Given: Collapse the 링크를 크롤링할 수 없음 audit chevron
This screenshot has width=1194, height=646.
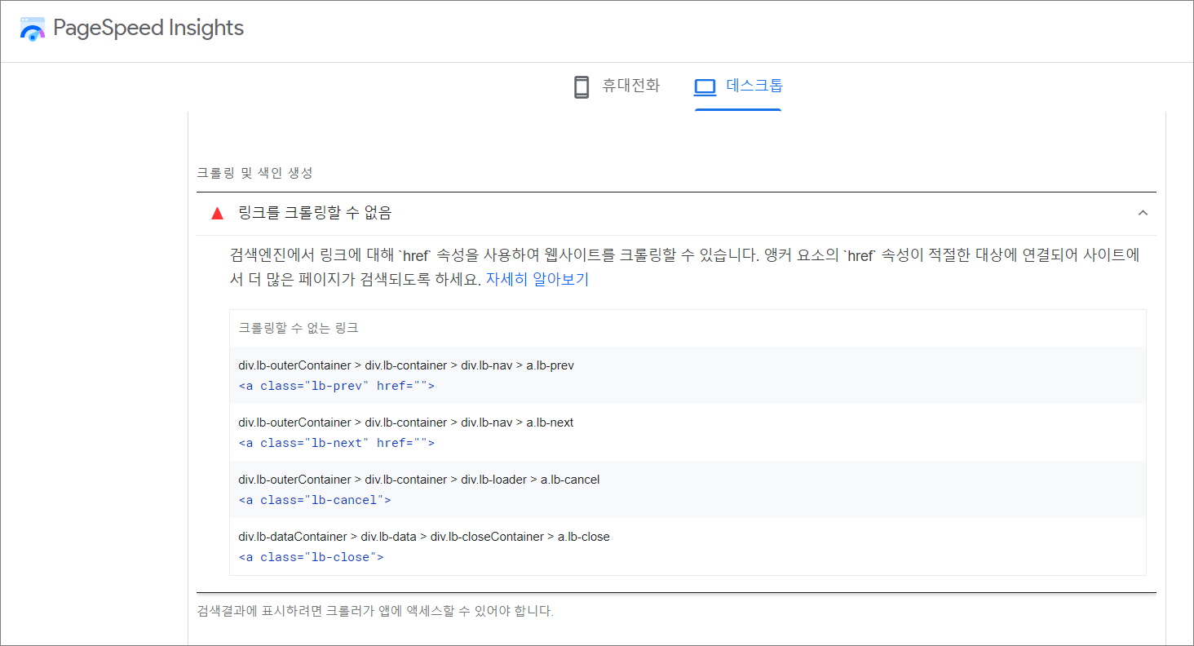Looking at the screenshot, I should tap(1143, 213).
